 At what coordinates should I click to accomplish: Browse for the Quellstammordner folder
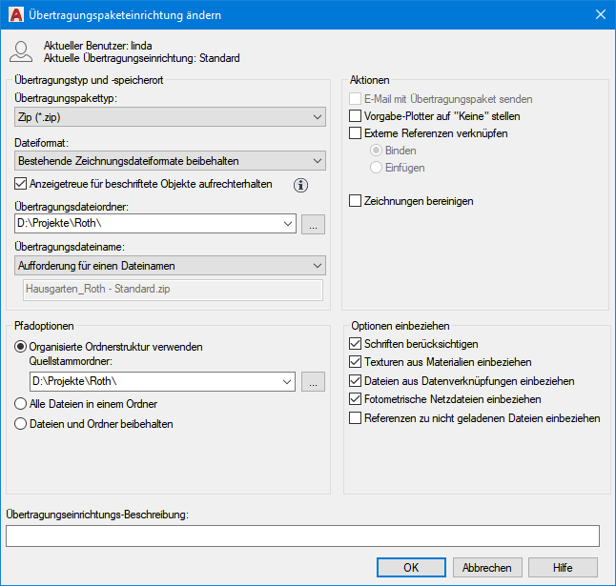(x=314, y=382)
